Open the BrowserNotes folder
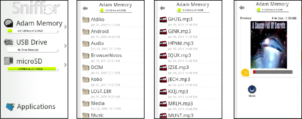Image resolution: width=302 pixels, height=119 pixels. pos(112,57)
